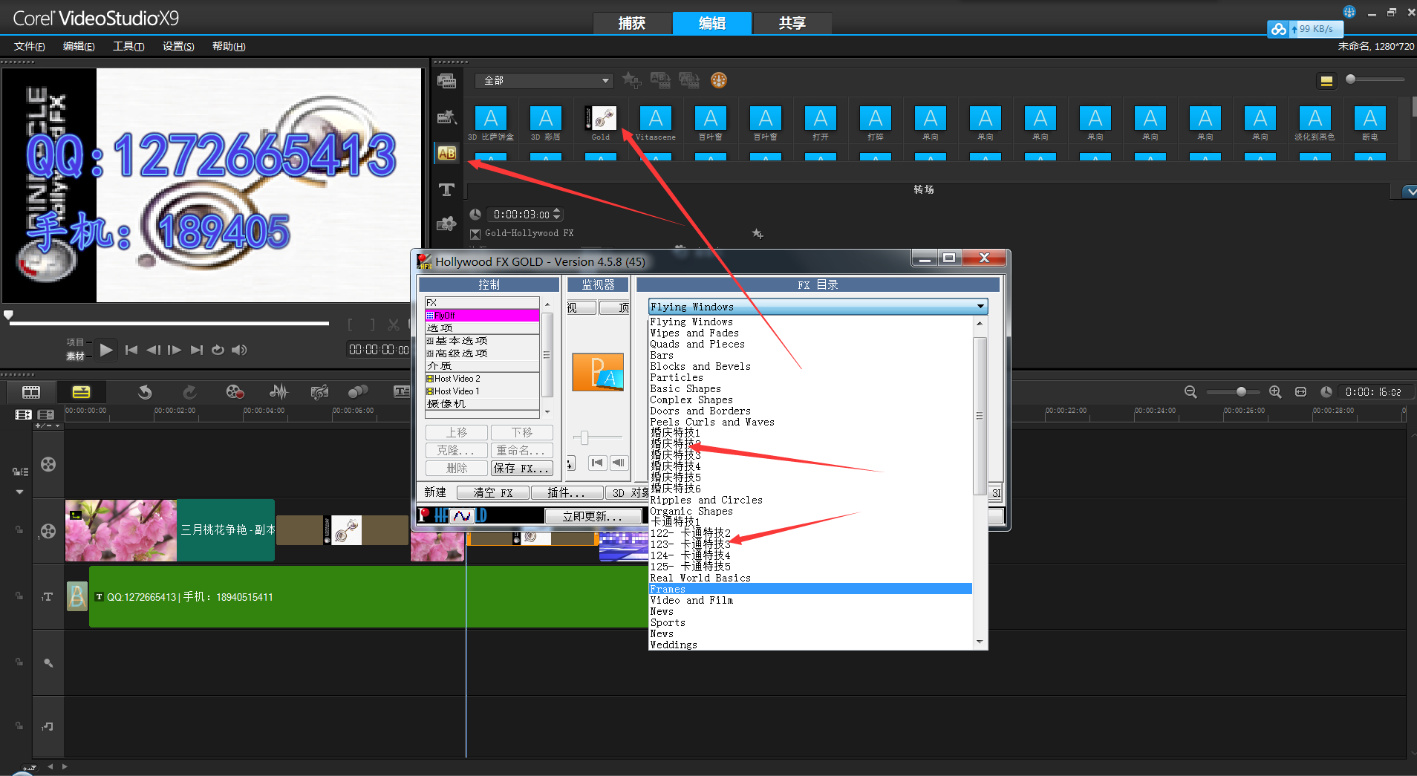Toggle library list view icon
1417x776 pixels.
tap(1326, 81)
